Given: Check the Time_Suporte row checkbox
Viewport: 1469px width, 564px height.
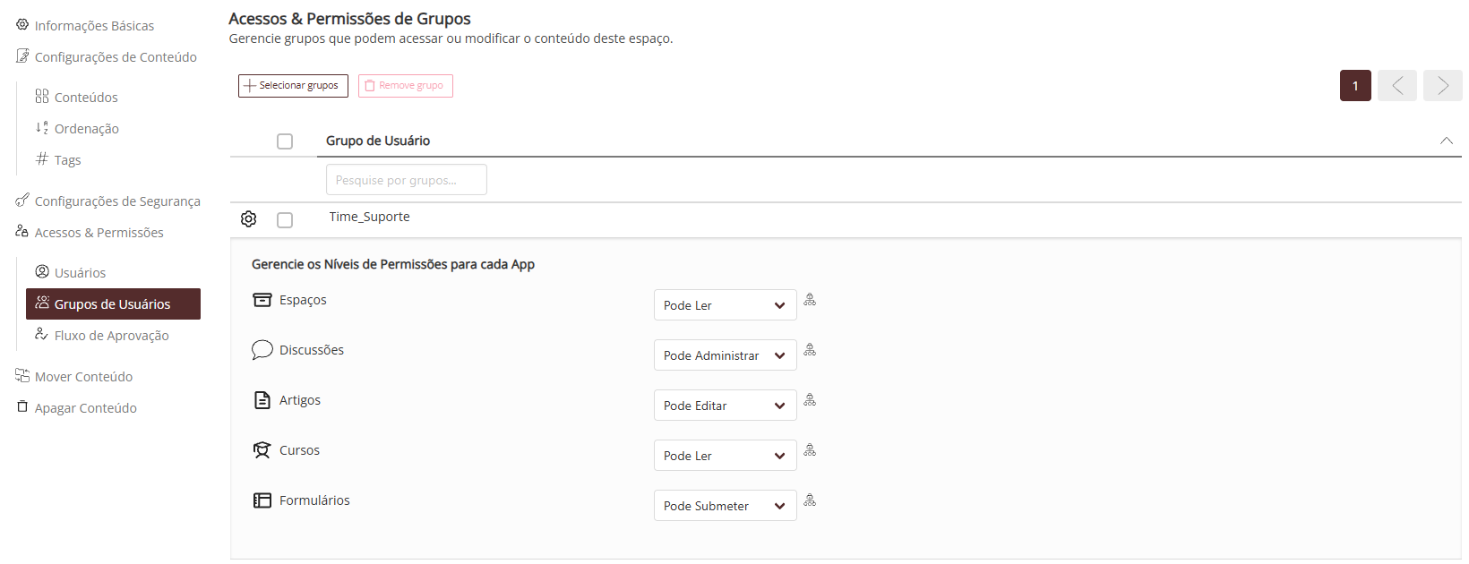Looking at the screenshot, I should click(285, 220).
